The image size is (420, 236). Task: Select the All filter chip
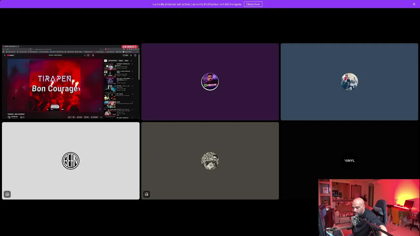point(106,61)
